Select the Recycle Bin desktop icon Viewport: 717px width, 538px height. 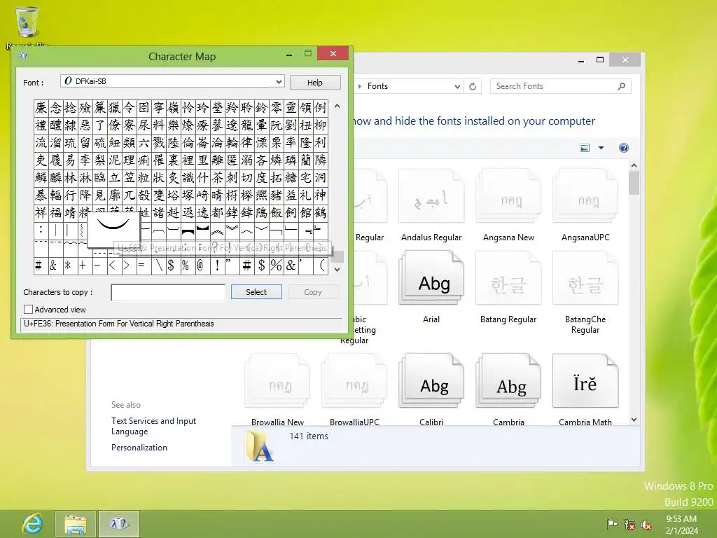[27, 27]
